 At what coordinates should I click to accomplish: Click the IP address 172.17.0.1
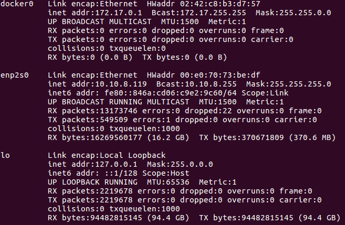pyautogui.click(x=119, y=13)
